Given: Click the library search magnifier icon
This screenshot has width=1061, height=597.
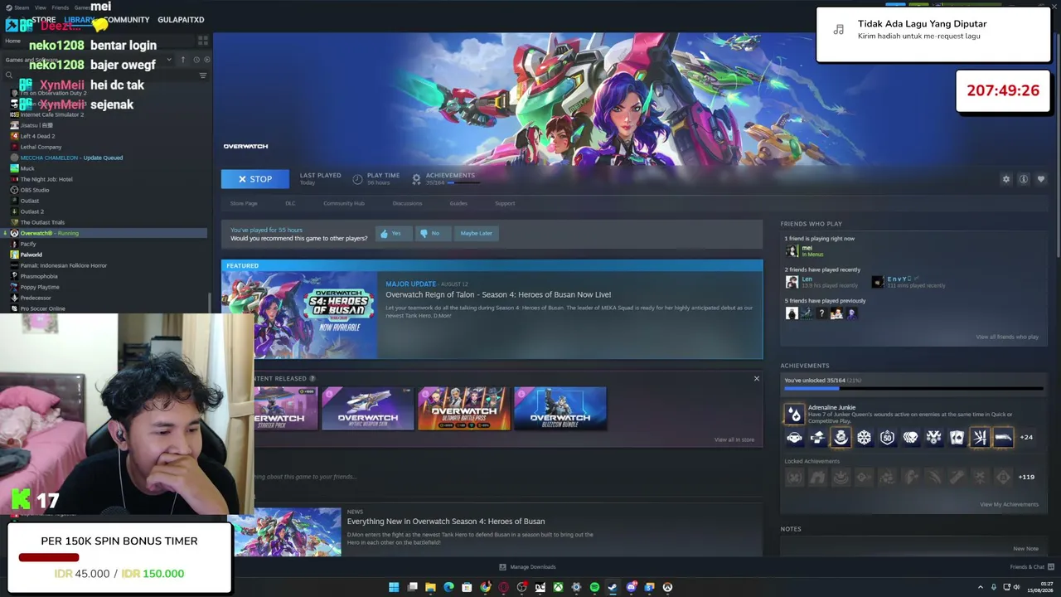Looking at the screenshot, I should click(x=9, y=75).
